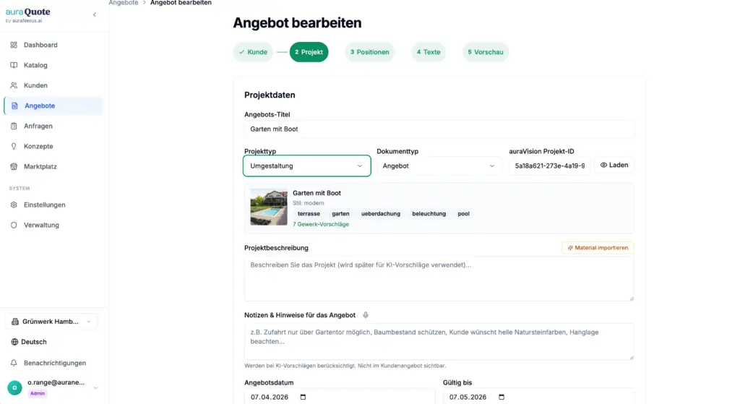The height and width of the screenshot is (404, 740).
Task: Click the Marktplatz store icon
Action: click(x=14, y=167)
